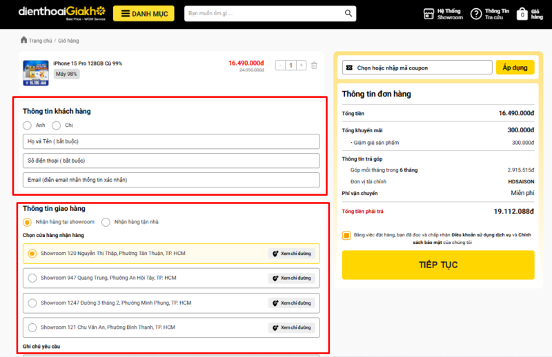This screenshot has width=552, height=357.
Task: Choose Nhận hàng tận nhà delivery option
Action: 106,222
